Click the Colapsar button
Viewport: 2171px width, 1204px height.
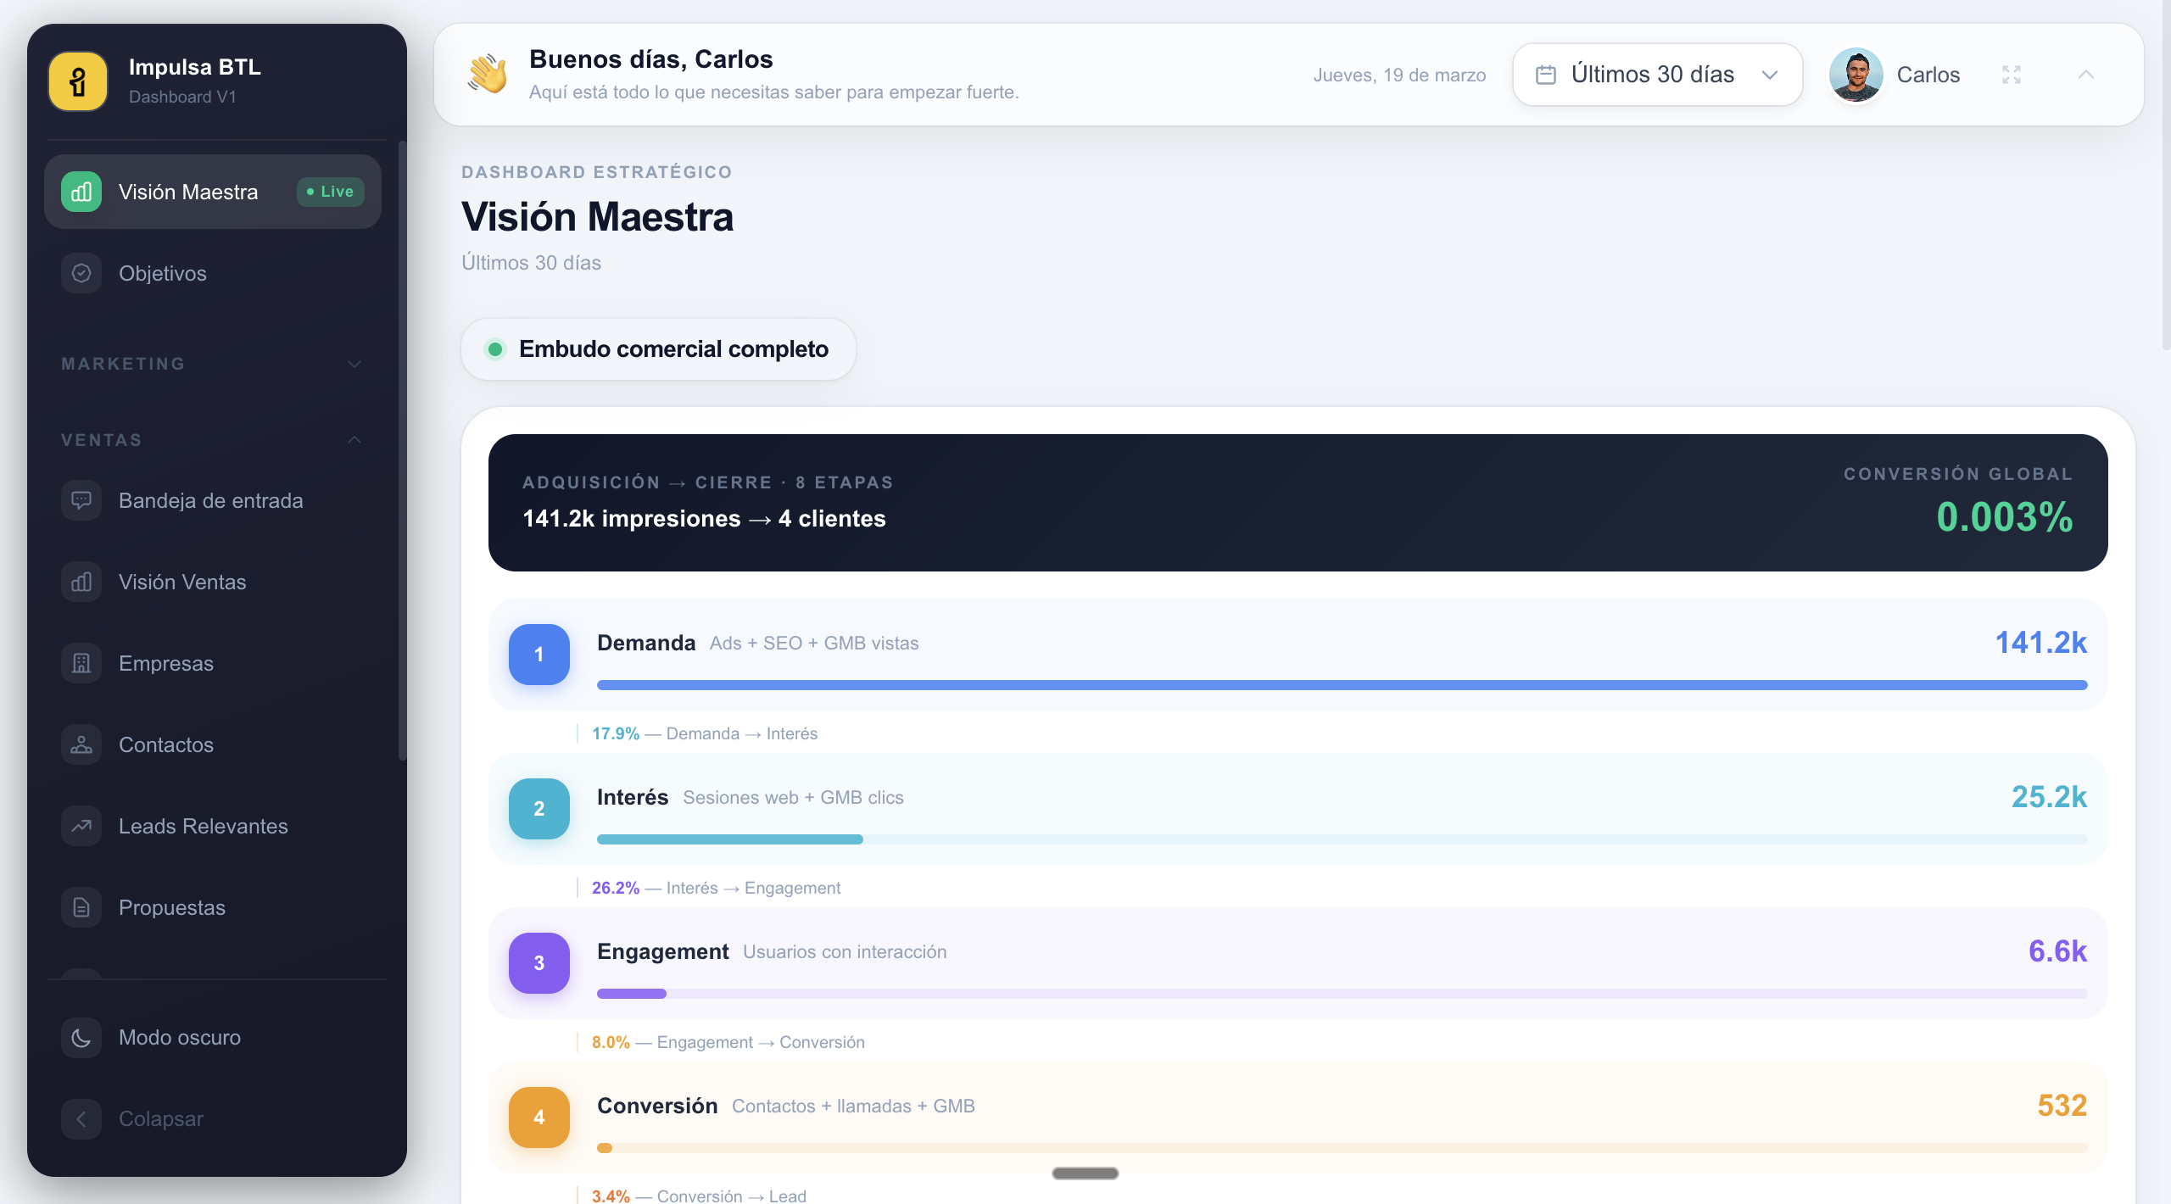159,1118
